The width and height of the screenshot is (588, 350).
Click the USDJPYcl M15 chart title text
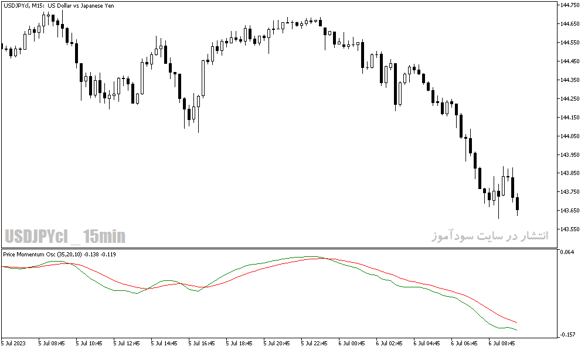(x=59, y=6)
